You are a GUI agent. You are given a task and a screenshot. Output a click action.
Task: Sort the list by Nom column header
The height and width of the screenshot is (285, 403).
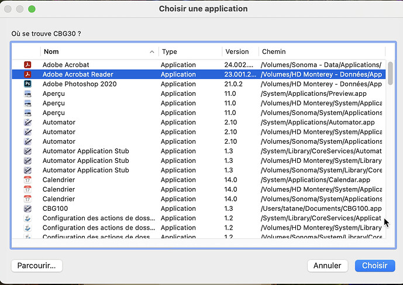click(x=99, y=51)
